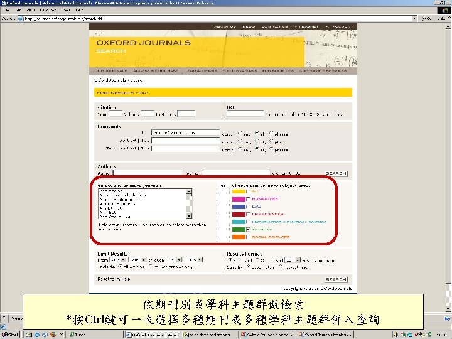Image resolution: width=452 pixels, height=339 pixels.
Task: Click the My Account top navigation link
Action: click(x=339, y=26)
